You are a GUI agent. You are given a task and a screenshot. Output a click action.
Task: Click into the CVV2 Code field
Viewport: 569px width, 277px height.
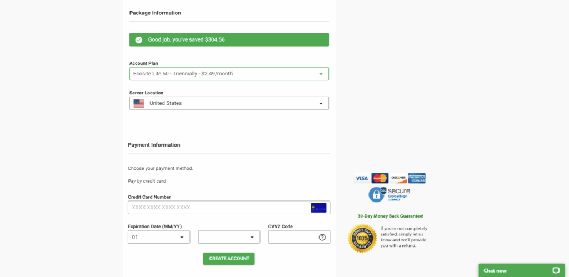(293, 237)
